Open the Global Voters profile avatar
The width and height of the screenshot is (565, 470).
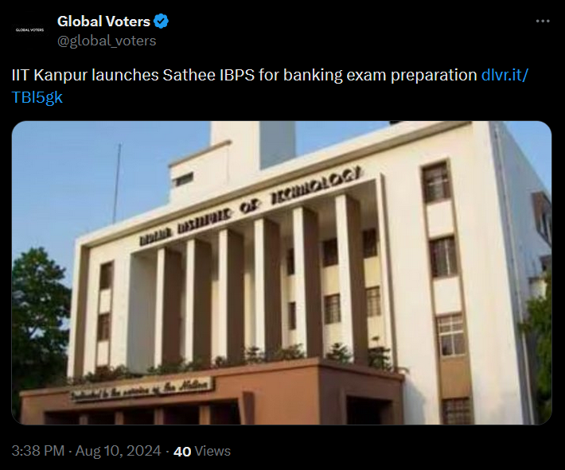click(30, 30)
